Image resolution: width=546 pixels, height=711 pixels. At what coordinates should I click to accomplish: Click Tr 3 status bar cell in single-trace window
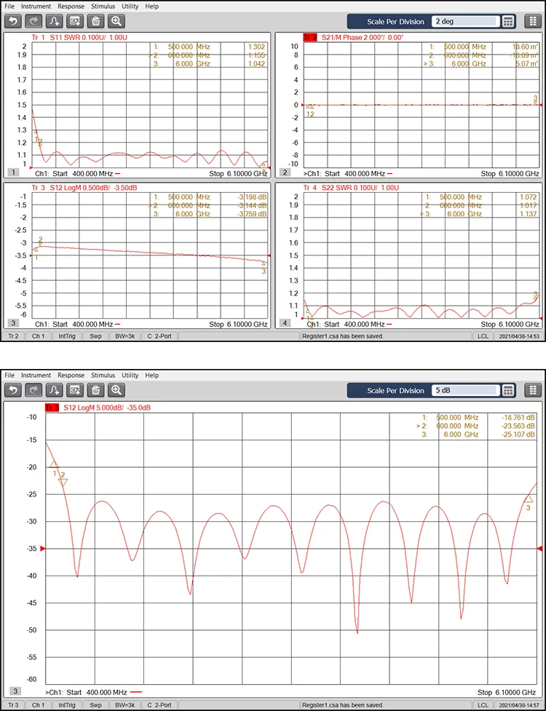[x=12, y=705]
